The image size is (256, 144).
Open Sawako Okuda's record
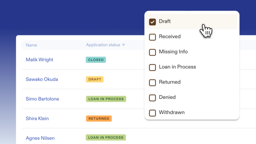(x=42, y=79)
